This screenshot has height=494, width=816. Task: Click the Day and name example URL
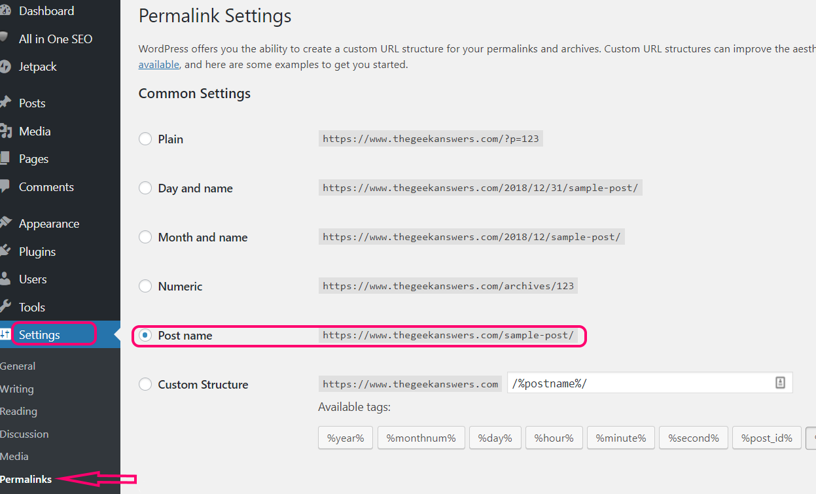point(480,188)
